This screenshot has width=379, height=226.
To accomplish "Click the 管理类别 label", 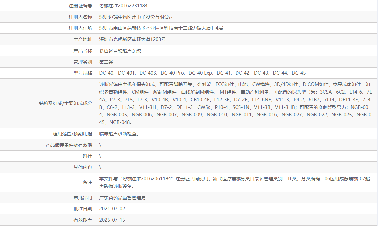I will pyautogui.click(x=83, y=62).
